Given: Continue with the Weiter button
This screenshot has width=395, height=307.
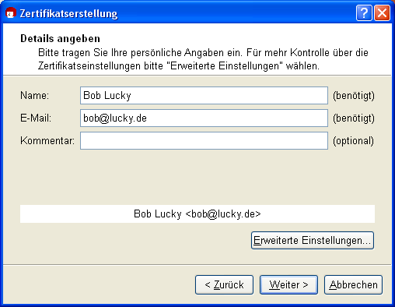Looking at the screenshot, I should coord(288,285).
